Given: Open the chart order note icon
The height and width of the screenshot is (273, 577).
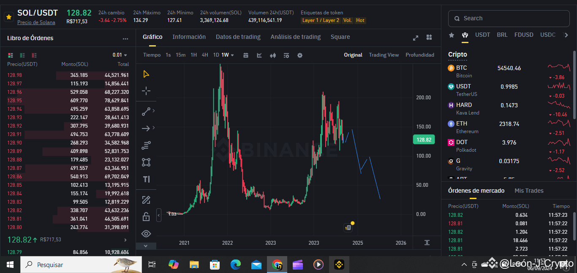Looking at the screenshot, I should click(x=348, y=227).
